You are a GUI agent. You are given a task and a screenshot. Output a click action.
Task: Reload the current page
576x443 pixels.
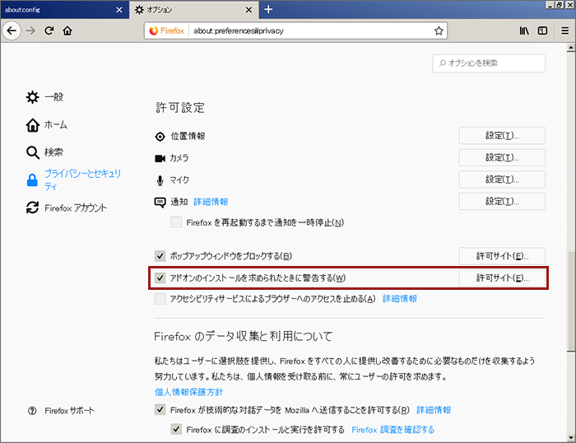pos(49,30)
